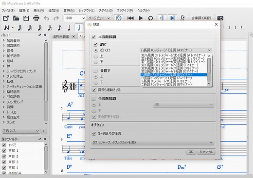The height and width of the screenshot is (178, 253).
Task: Enable the 音程で checkbox
Action: (95, 71)
